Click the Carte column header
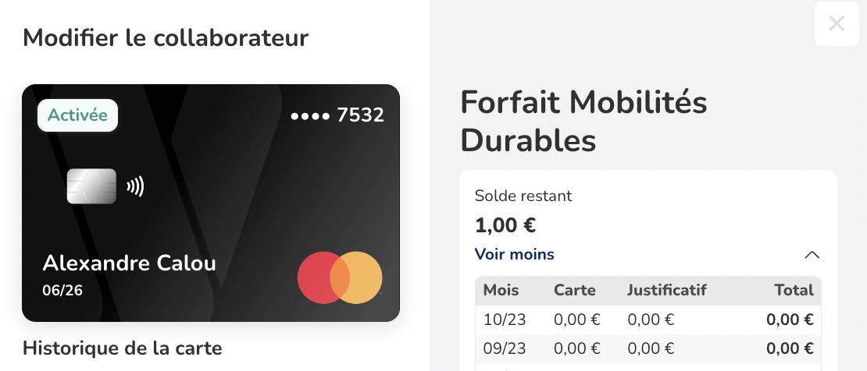This screenshot has height=371, width=867. pos(575,290)
